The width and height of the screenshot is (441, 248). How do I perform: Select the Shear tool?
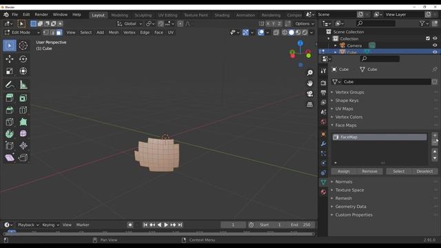[10, 158]
